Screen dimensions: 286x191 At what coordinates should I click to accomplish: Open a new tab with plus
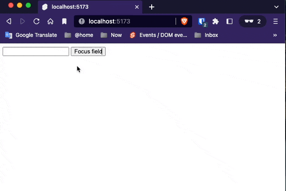click(x=152, y=7)
